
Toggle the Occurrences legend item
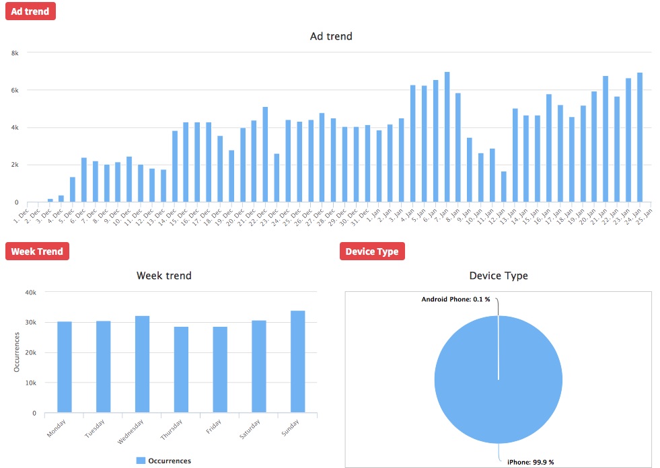169,461
